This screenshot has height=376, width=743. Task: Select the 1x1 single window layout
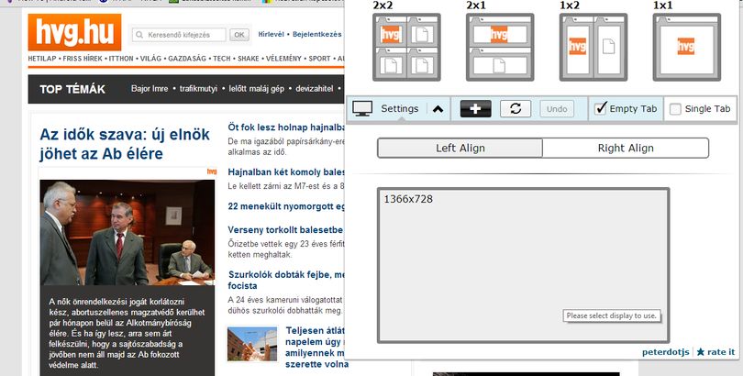[687, 47]
